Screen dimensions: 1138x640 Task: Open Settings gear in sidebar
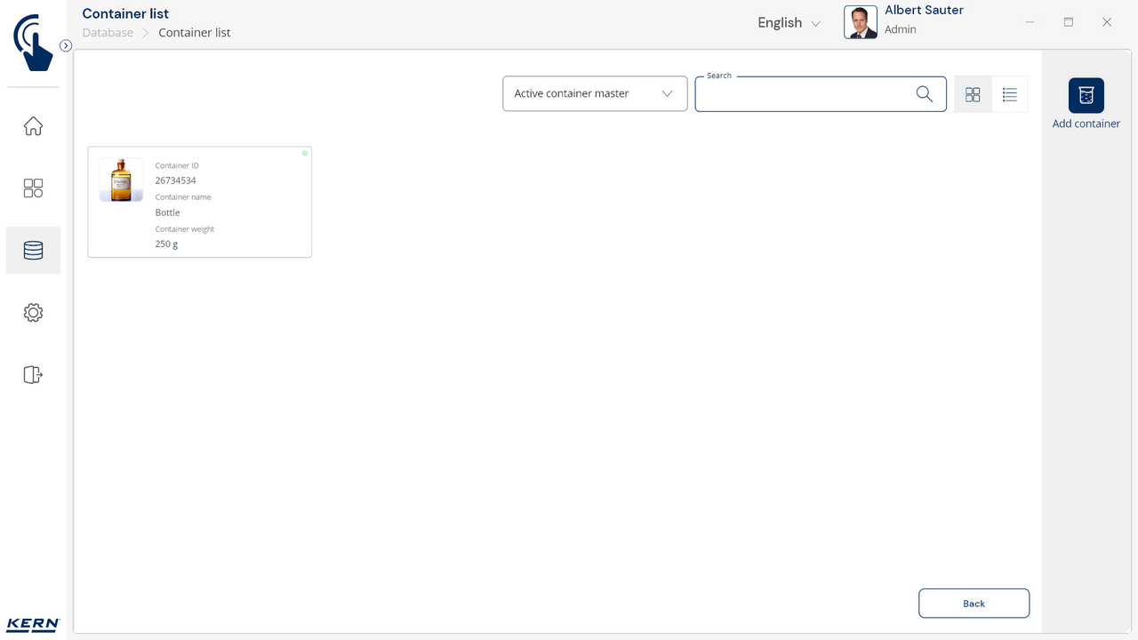coord(33,313)
